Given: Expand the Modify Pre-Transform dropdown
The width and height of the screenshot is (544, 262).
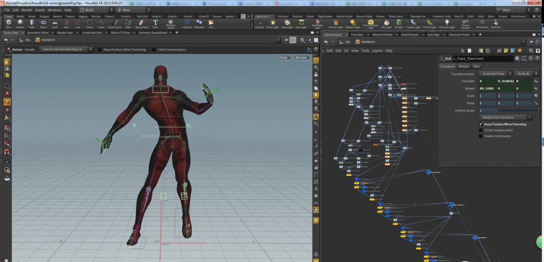Looking at the screenshot, I should (505, 118).
